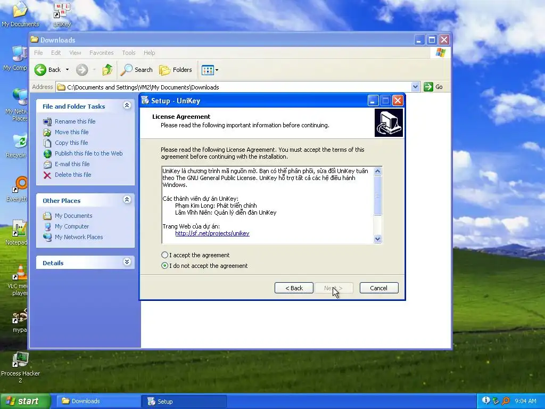Image resolution: width=545 pixels, height=409 pixels.
Task: Open the Process Hacker 2 desktop icon
Action: coord(20,359)
